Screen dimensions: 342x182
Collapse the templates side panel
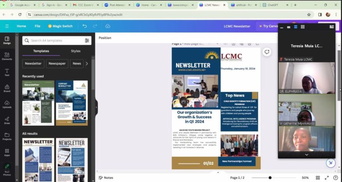click(96, 107)
